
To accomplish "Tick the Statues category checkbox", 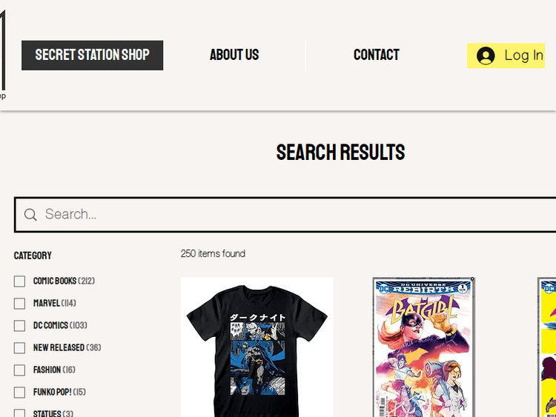I will [19, 413].
